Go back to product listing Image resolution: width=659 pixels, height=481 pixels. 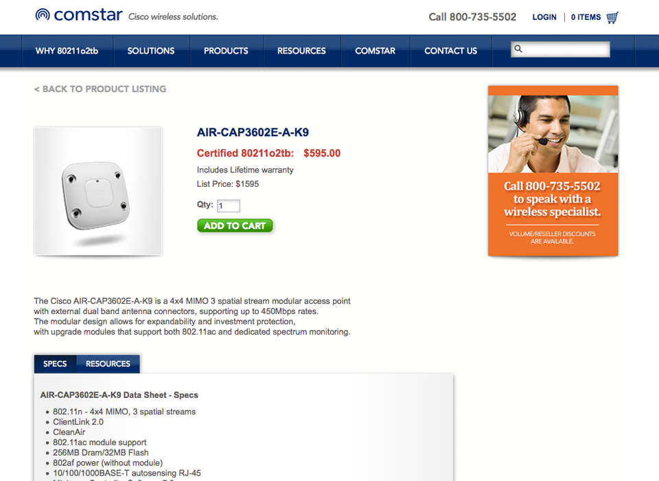[100, 89]
